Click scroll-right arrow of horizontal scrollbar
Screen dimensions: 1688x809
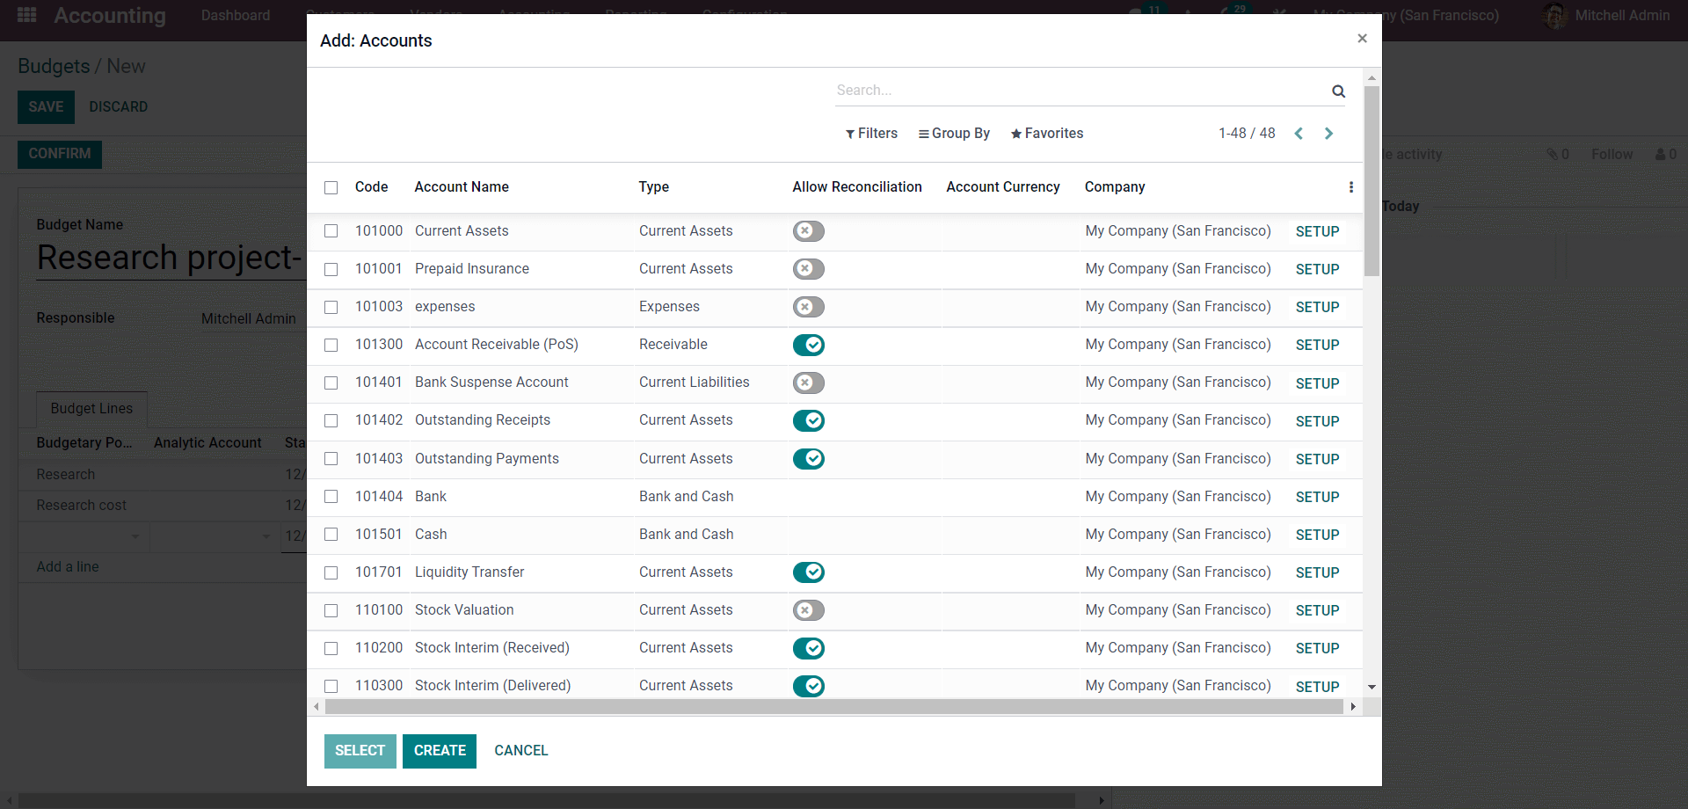point(1353,707)
